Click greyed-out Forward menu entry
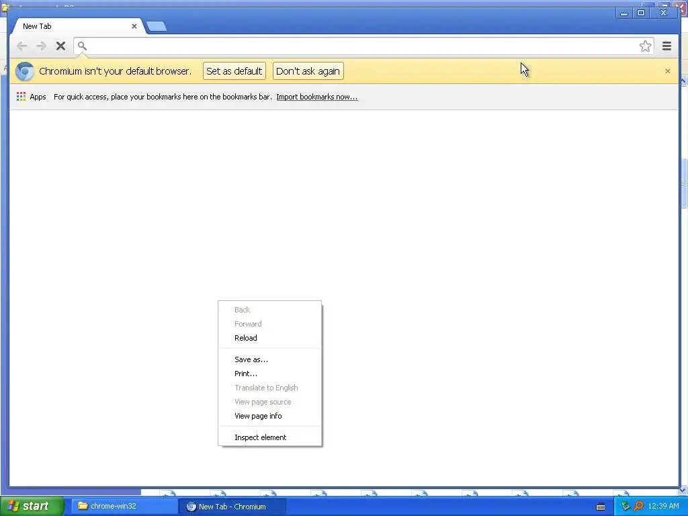The width and height of the screenshot is (688, 516). [x=270, y=324]
